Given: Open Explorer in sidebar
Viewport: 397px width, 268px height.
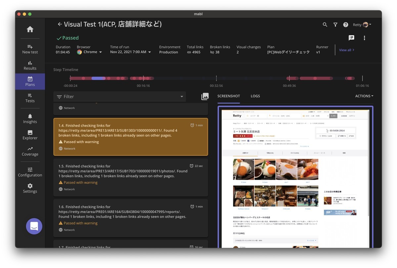Looking at the screenshot, I should (x=30, y=135).
